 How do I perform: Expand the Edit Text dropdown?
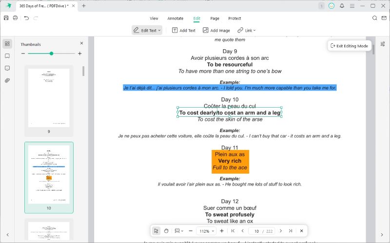pos(147,30)
